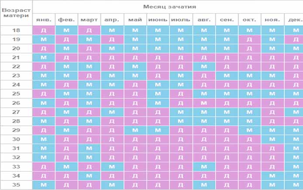The image size is (303, 190).
Task: Select the "Возраст матери" header cell
Action: click(16, 13)
